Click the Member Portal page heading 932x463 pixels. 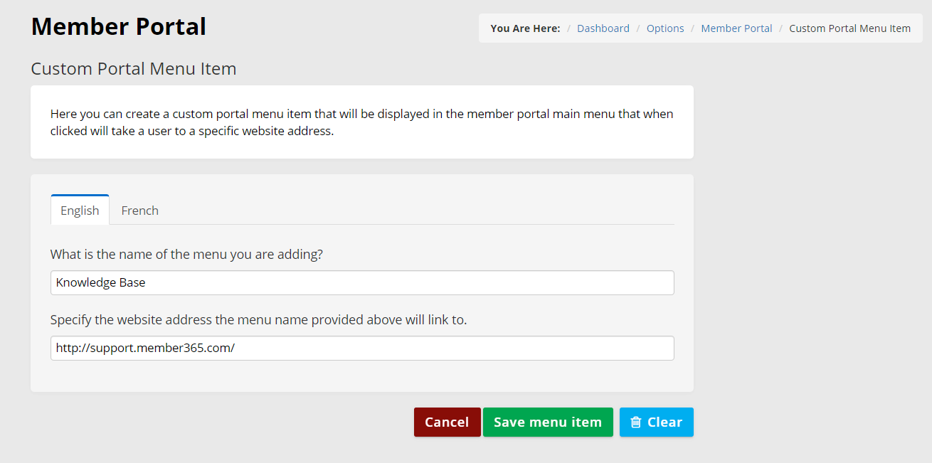click(x=118, y=26)
